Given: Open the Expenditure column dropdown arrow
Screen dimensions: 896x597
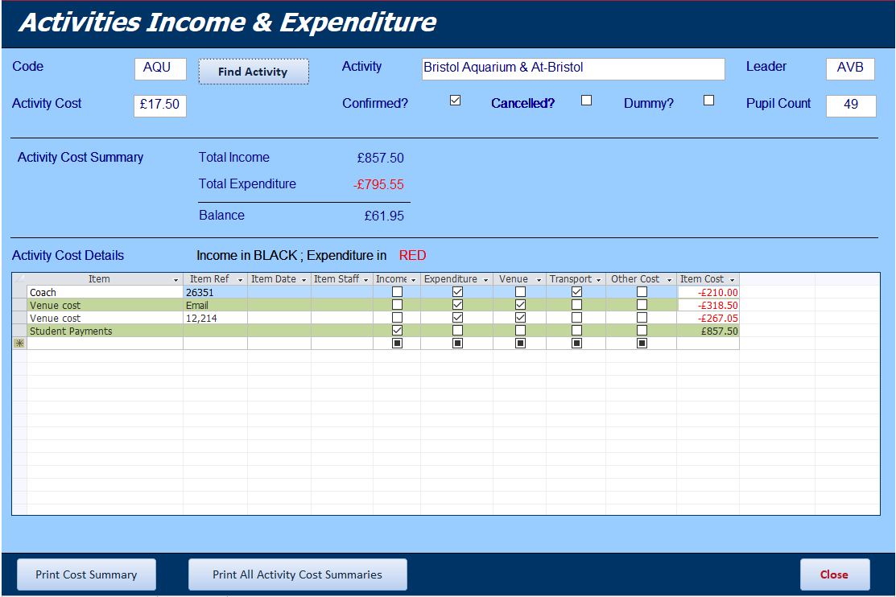Looking at the screenshot, I should [485, 279].
